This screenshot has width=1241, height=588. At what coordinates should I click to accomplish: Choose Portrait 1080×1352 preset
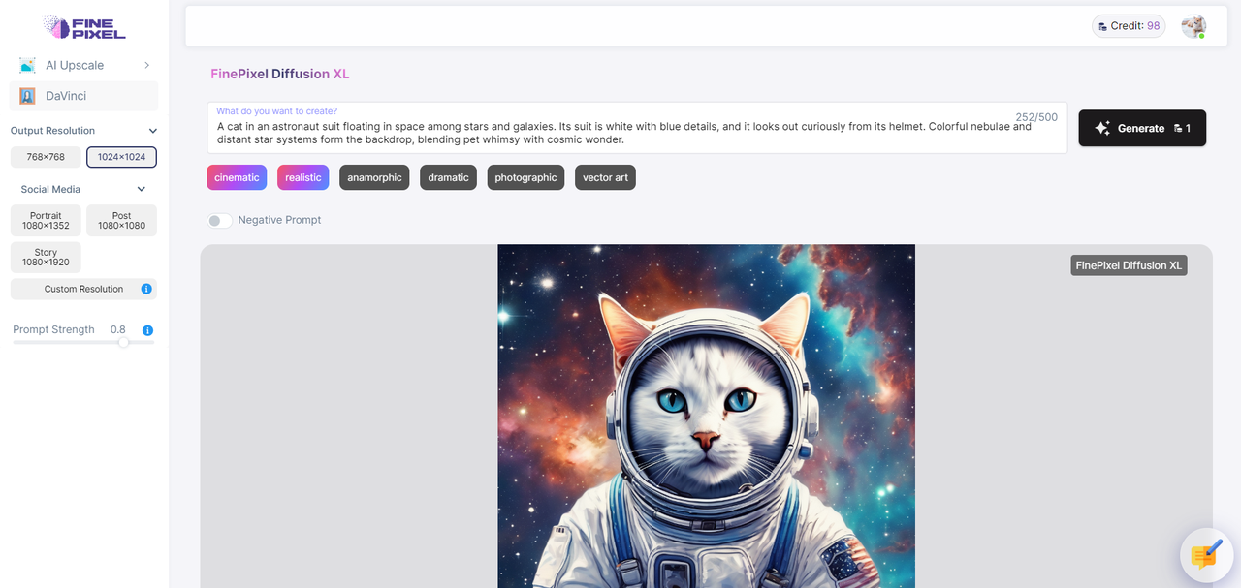click(x=46, y=221)
